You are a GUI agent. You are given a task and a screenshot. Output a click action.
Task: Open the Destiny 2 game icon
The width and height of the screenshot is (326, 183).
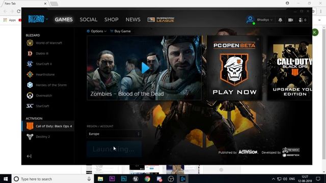(x=30, y=137)
